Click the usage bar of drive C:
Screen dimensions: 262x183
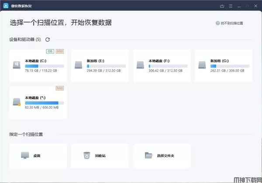(x=45, y=66)
